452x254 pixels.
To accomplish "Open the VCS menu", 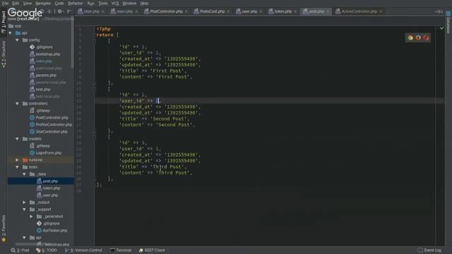I will click(x=115, y=4).
